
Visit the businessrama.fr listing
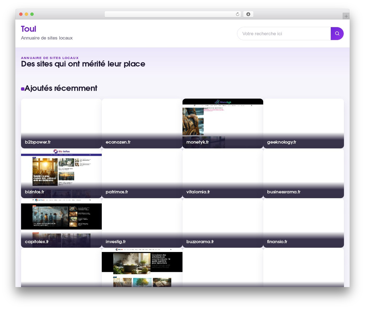(x=303, y=173)
